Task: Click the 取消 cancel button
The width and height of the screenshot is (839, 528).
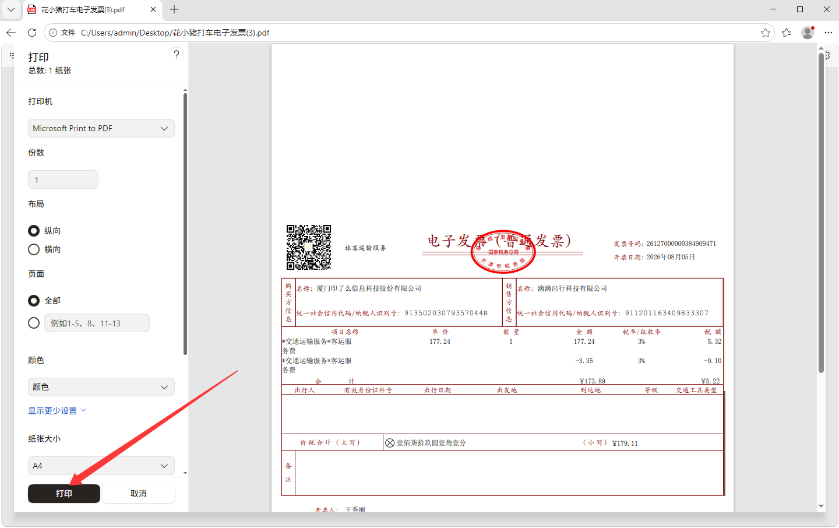Action: (x=139, y=494)
